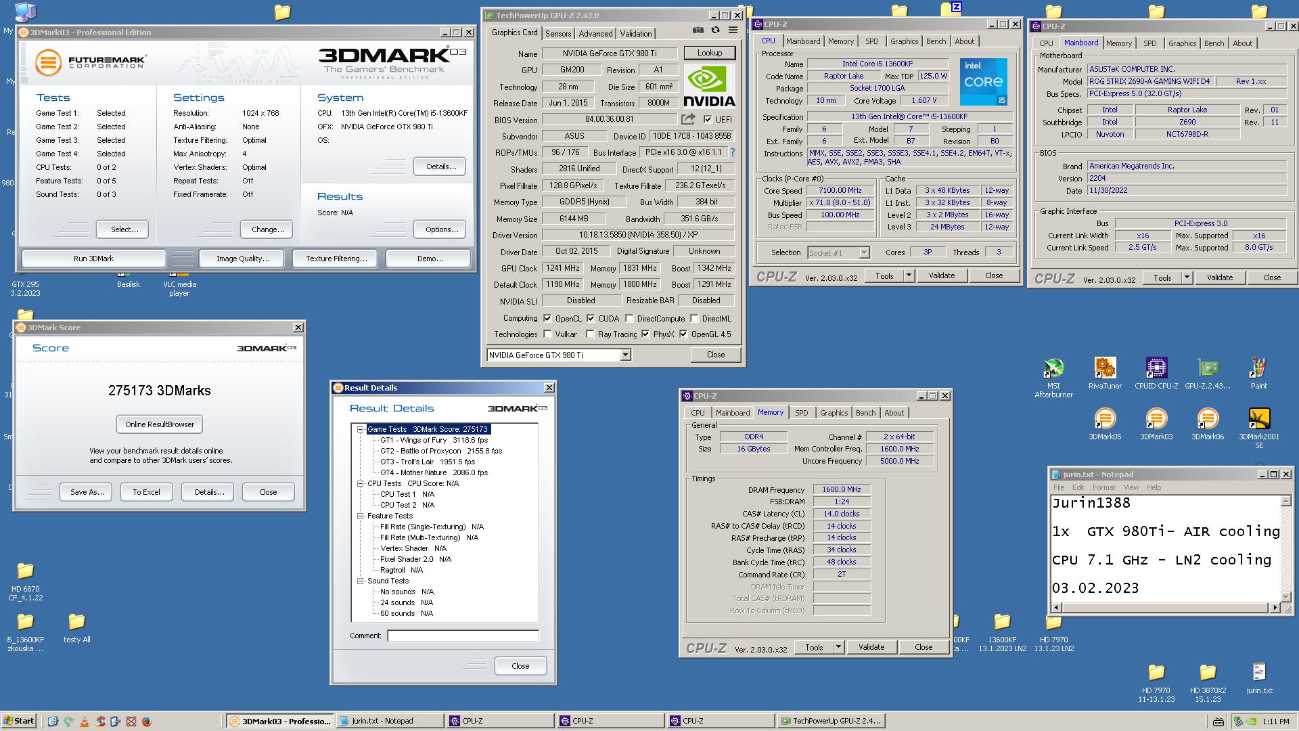This screenshot has height=731, width=1299.
Task: Click the Run 3DMark button
Action: (93, 259)
